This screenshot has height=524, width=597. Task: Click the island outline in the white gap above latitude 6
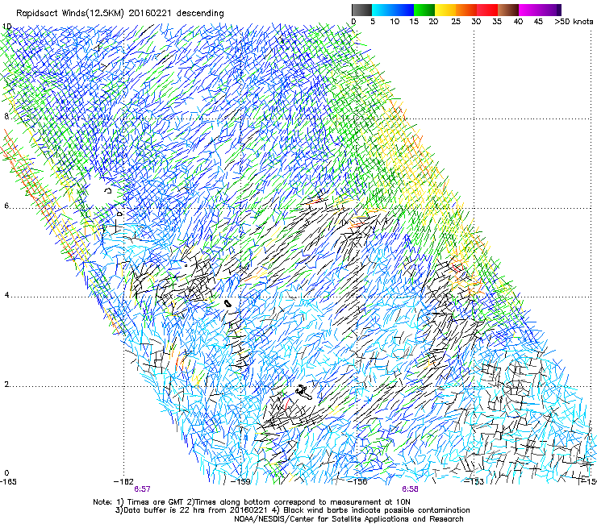pyautogui.click(x=108, y=190)
